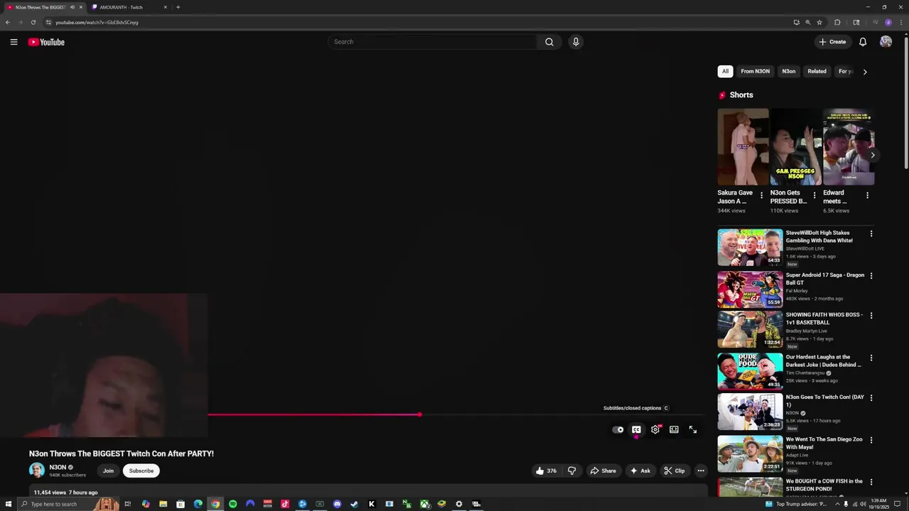Like the video with the thumbs up
The image size is (909, 511).
point(545,471)
